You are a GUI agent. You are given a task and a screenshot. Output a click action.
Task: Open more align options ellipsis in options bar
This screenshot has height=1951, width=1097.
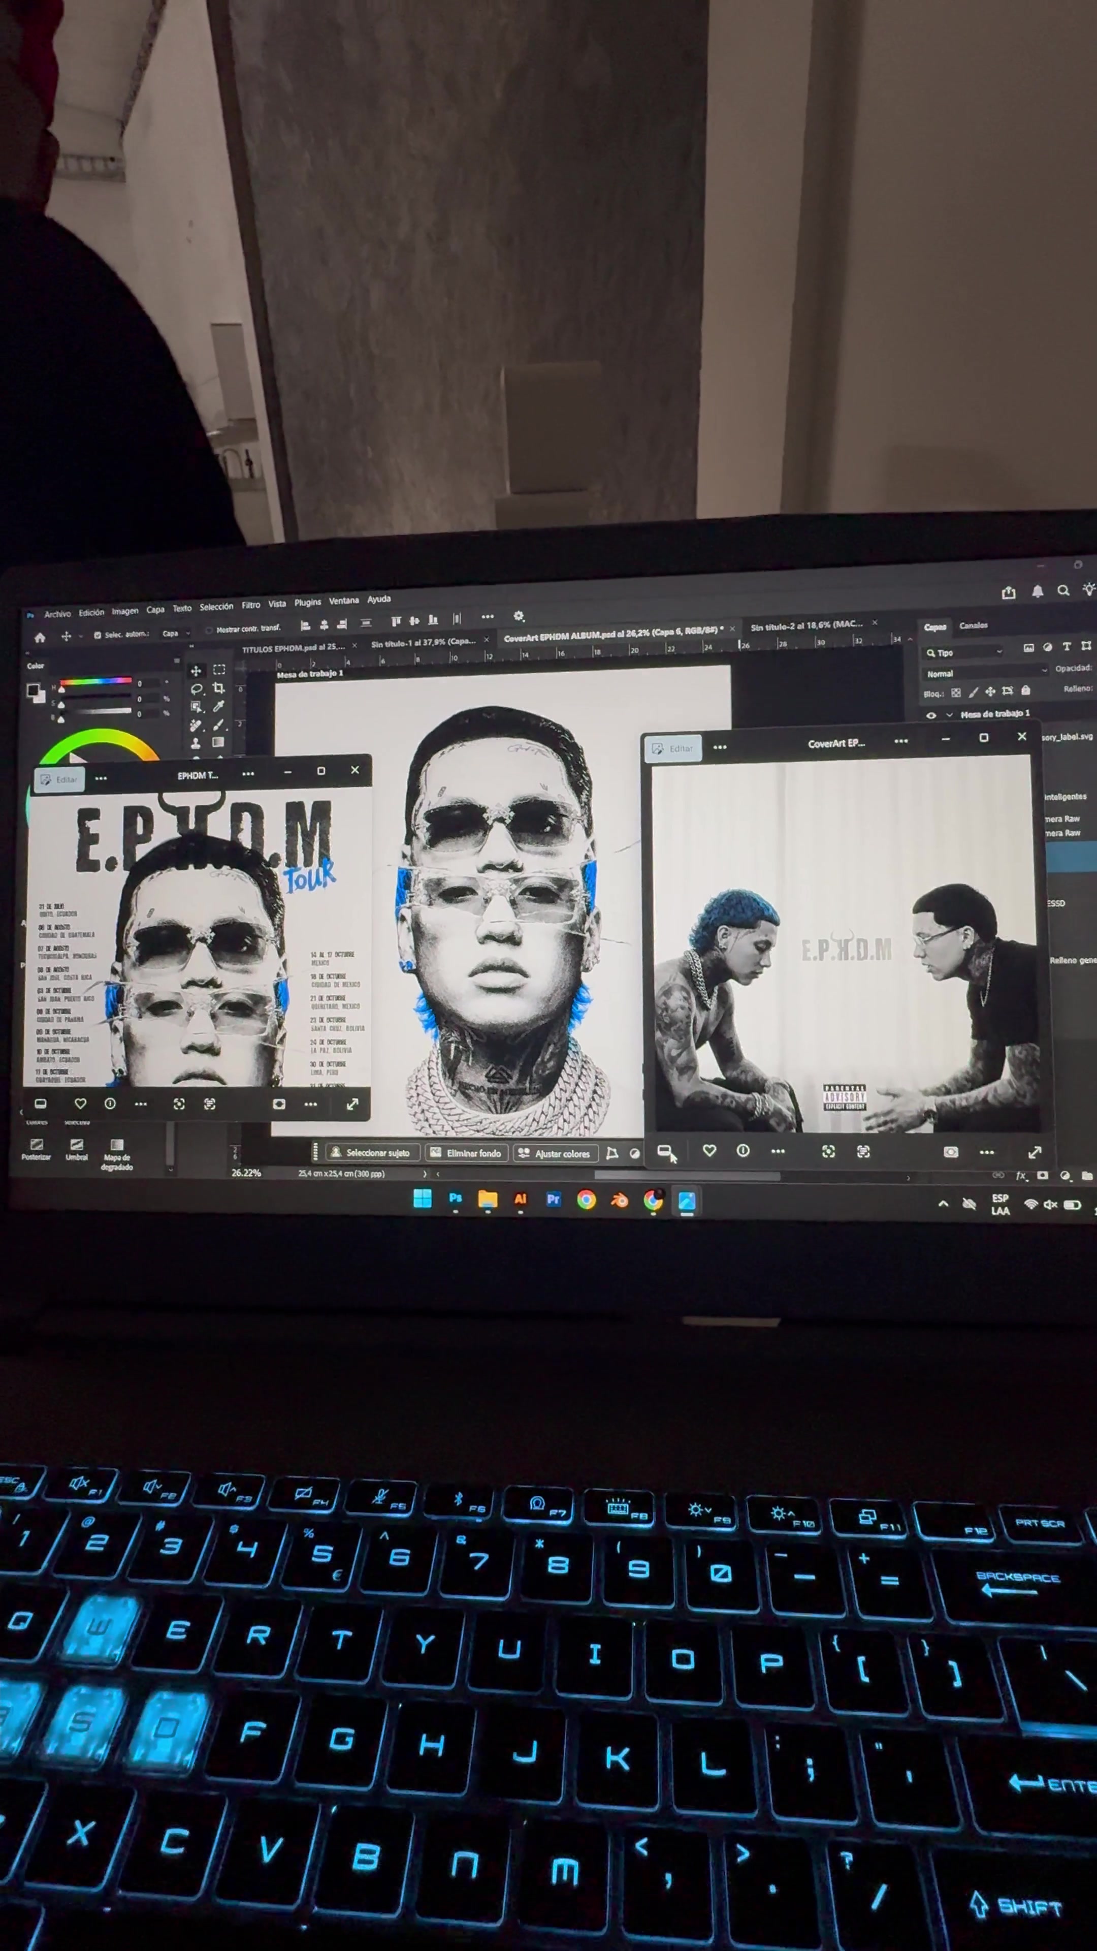coord(487,617)
